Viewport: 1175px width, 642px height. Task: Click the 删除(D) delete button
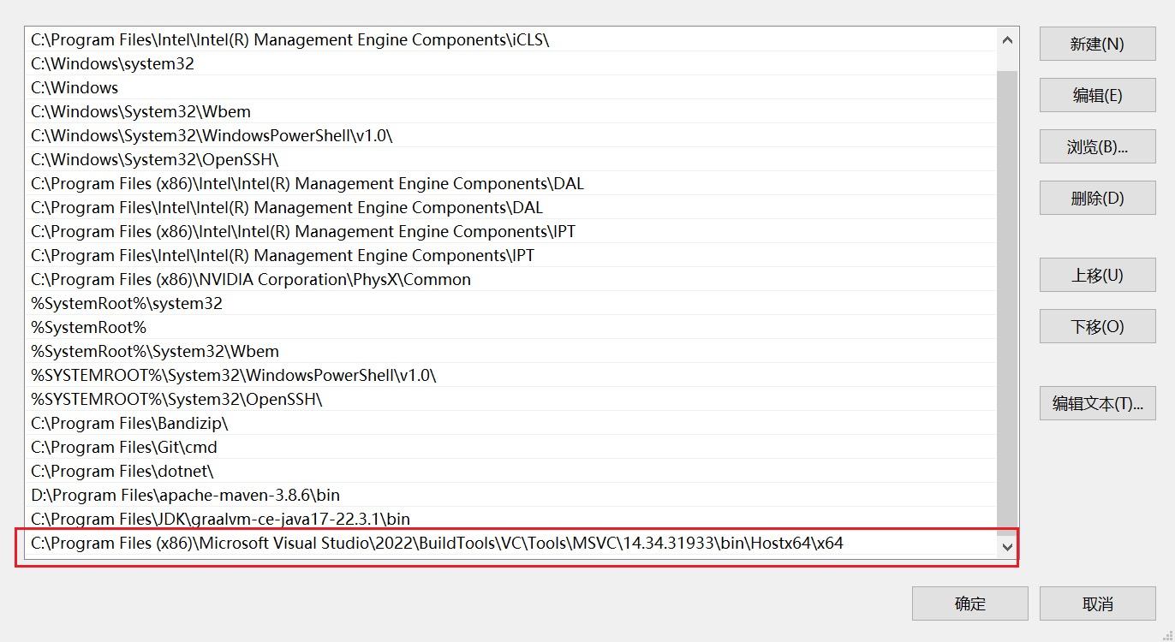tap(1097, 198)
